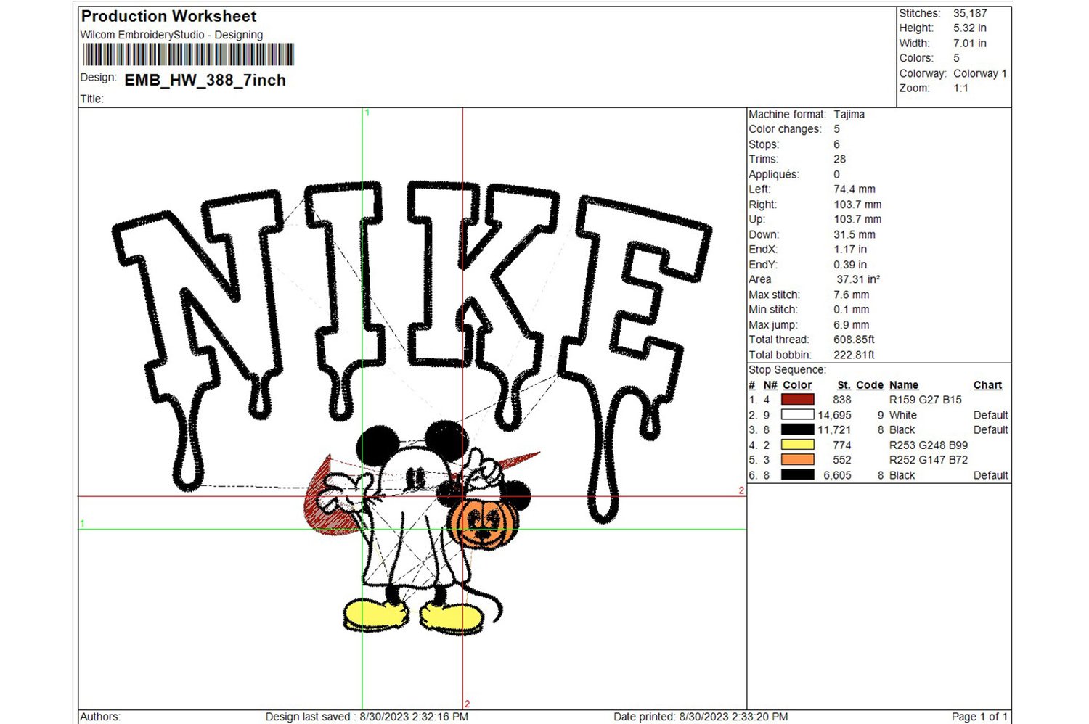Click the EndX value 1.17 in
Screen dimensions: 1089x724
coord(850,250)
